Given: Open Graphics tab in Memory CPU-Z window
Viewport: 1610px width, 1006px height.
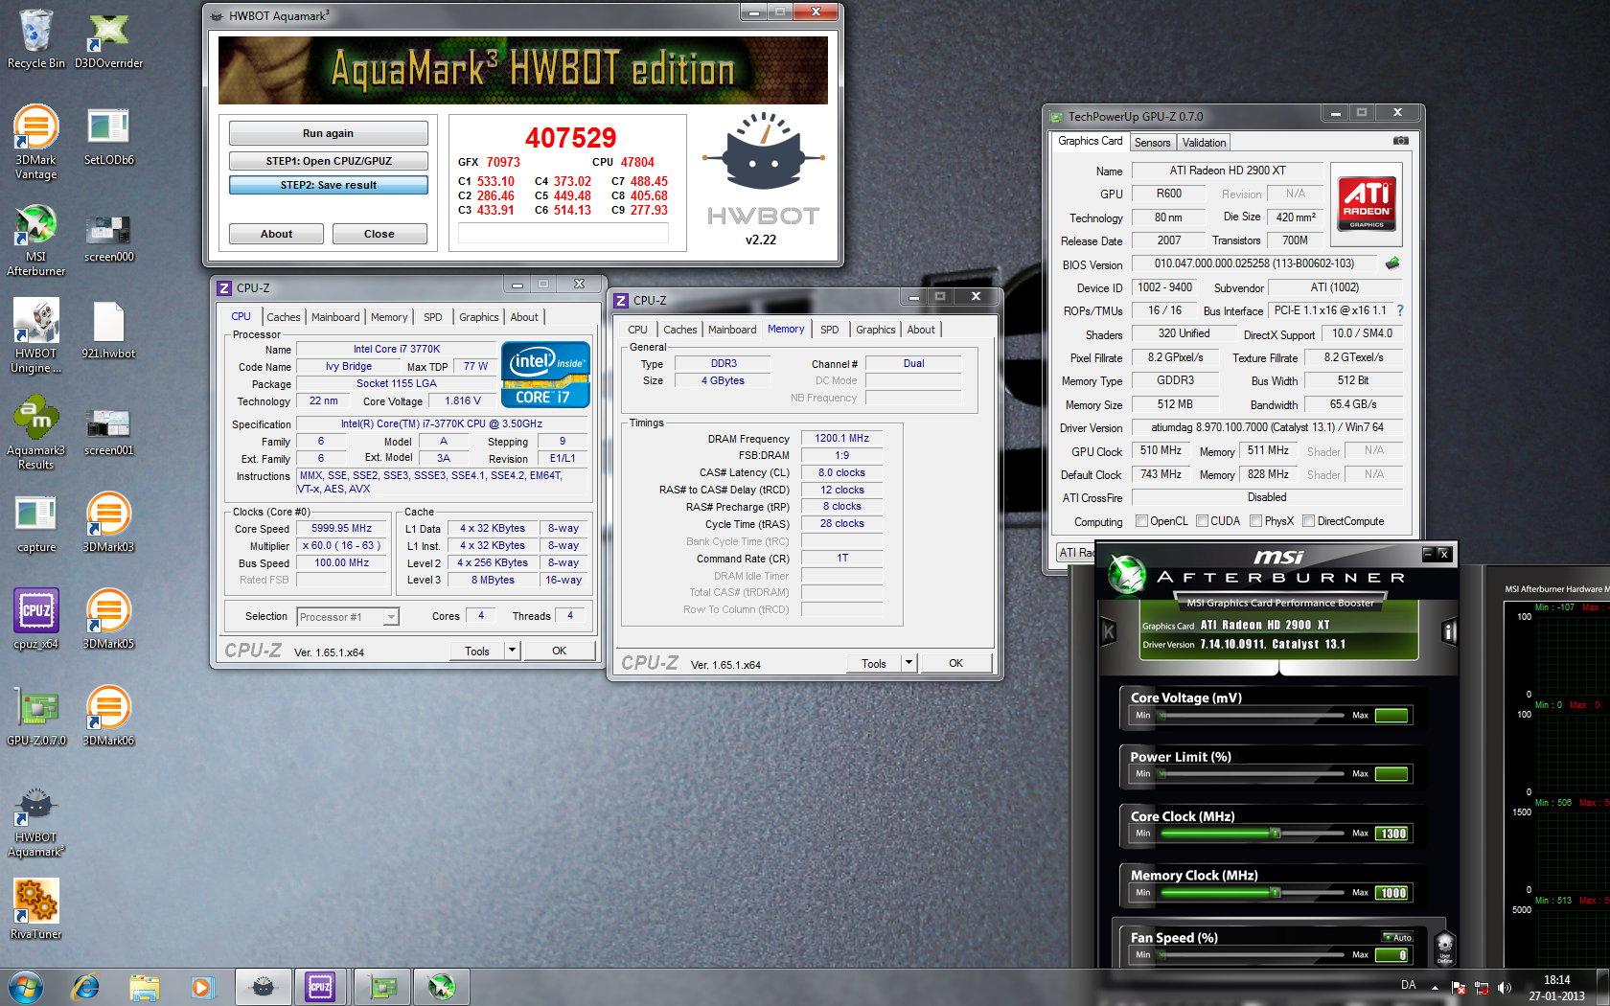Looking at the screenshot, I should click(x=875, y=330).
